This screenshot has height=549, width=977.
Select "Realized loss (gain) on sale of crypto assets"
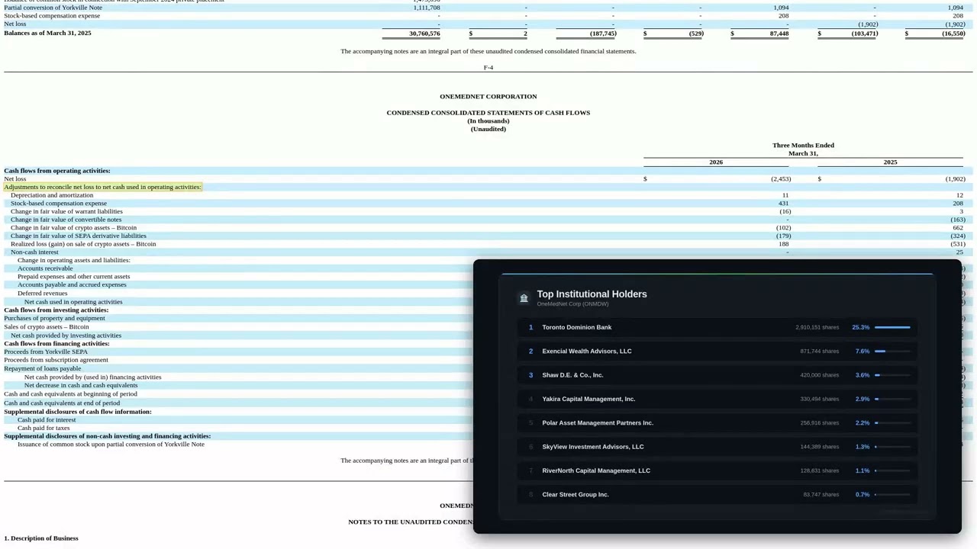point(83,244)
